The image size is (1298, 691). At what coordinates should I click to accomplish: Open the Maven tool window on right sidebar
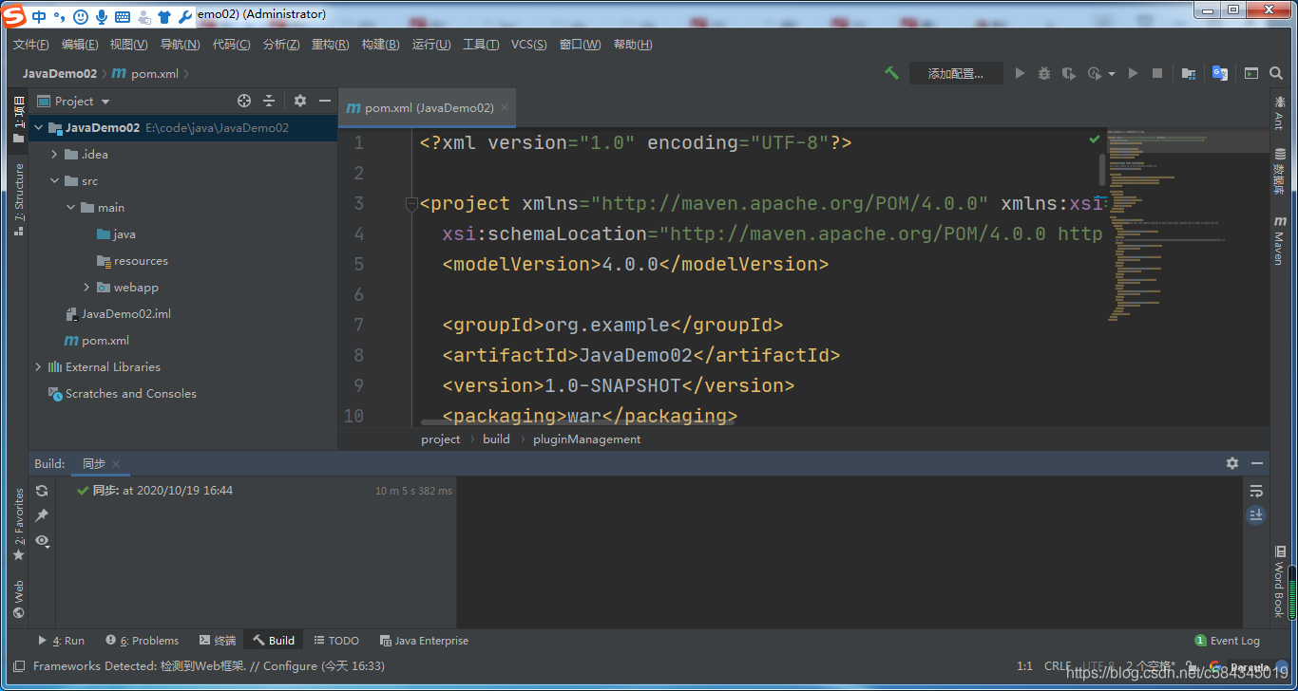point(1279,240)
